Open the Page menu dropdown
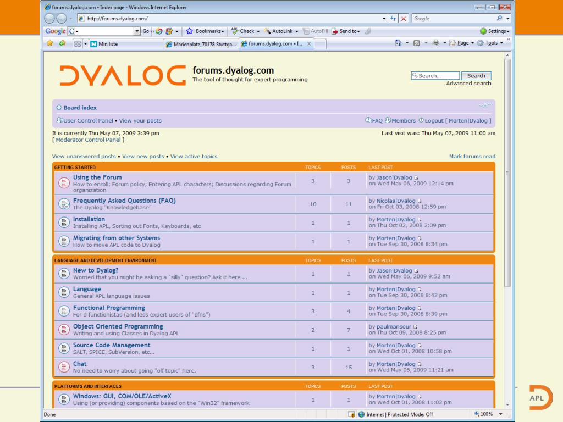The height and width of the screenshot is (422, 563). pyautogui.click(x=462, y=43)
